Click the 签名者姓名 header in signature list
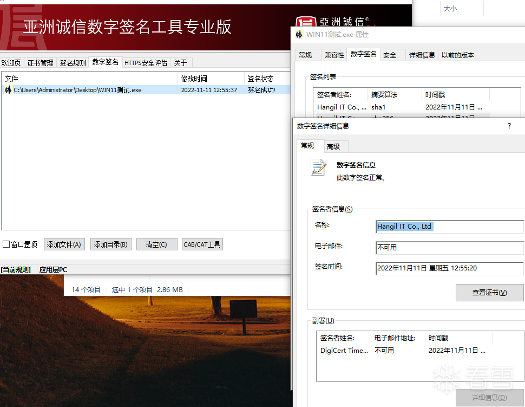The image size is (525, 407). (340, 94)
